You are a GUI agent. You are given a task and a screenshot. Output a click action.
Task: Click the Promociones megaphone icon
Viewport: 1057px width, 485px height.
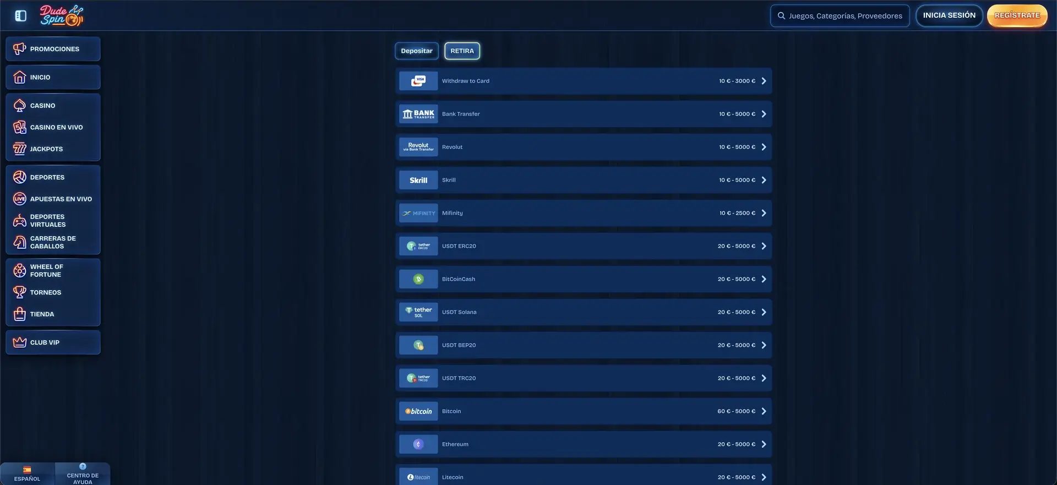[x=20, y=49]
